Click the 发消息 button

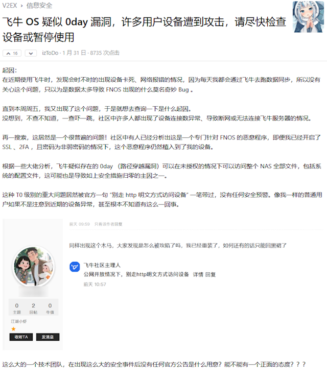click(48, 337)
